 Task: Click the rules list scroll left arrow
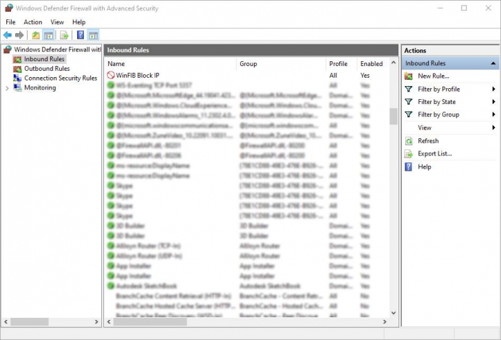[109, 322]
